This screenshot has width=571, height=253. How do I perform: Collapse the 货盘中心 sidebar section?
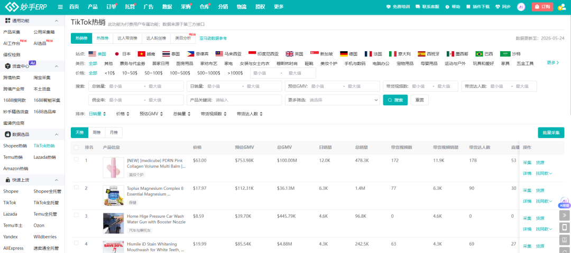(57, 66)
